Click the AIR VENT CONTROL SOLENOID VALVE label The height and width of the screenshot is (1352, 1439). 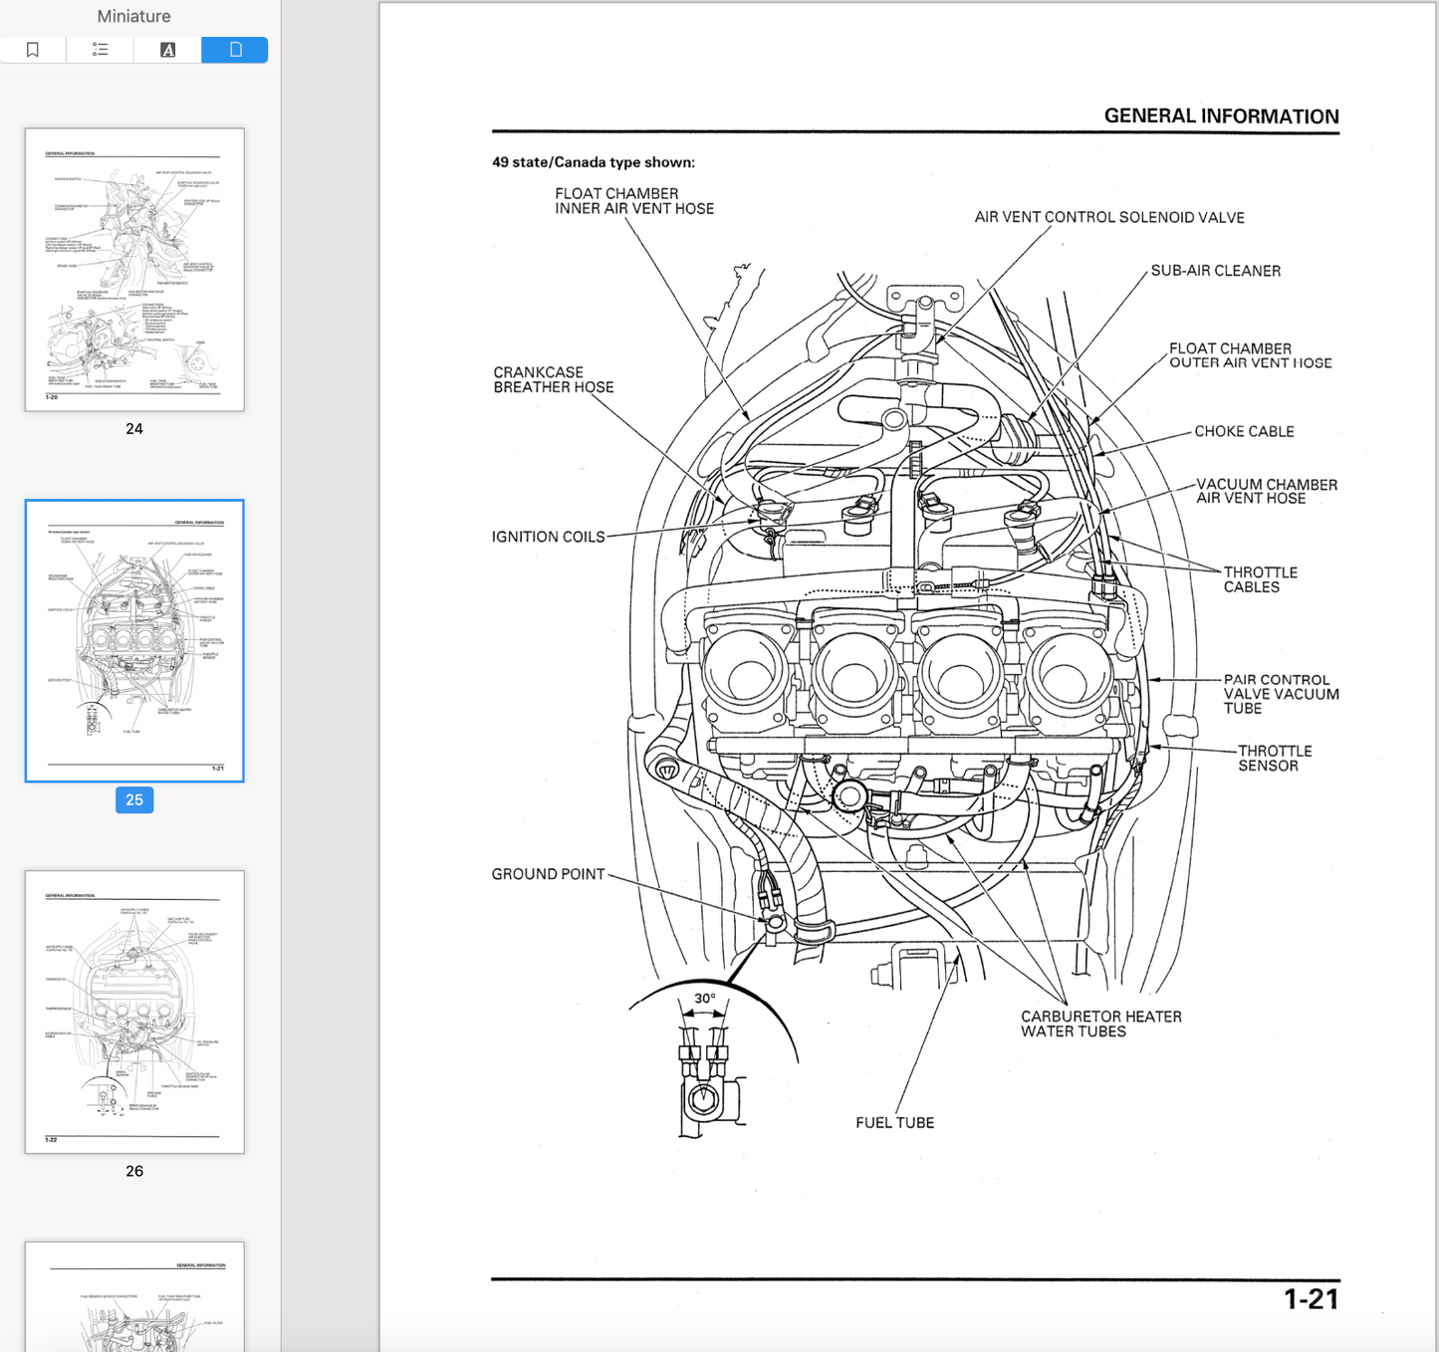pos(1109,217)
